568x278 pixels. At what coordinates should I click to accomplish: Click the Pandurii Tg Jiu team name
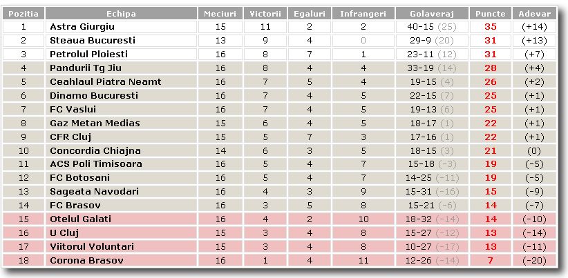pyautogui.click(x=86, y=68)
